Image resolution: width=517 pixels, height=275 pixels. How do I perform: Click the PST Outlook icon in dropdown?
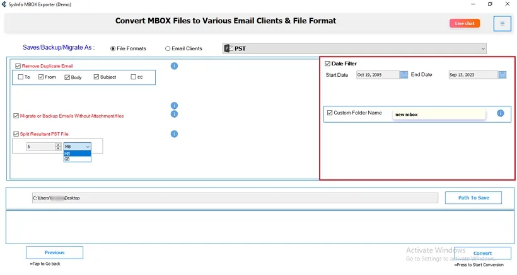click(228, 48)
